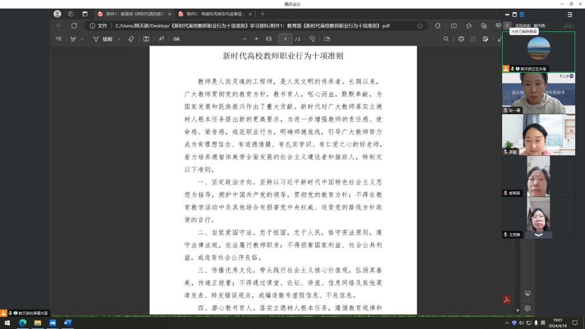Image resolution: width=585 pixels, height=329 pixels.
Task: Rotate the PDF page
Action: click(x=312, y=39)
